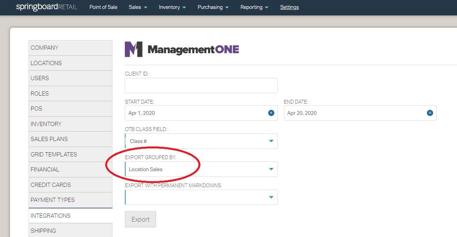Open Users settings section
Image resolution: width=457 pixels, height=237 pixels.
[70, 78]
